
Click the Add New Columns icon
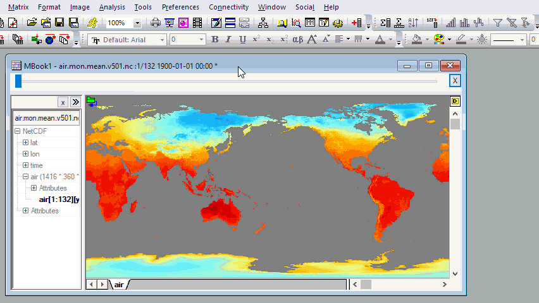(356, 23)
